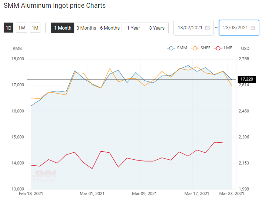Click the 2,768 USD axis label
The image size is (268, 199).
point(244,59)
